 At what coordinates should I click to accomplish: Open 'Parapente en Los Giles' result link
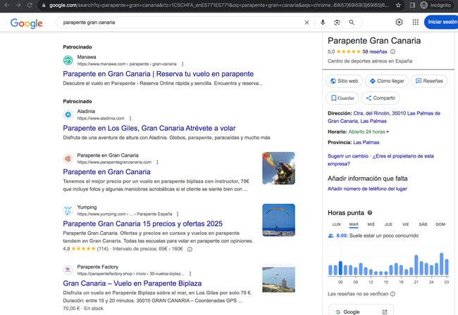point(149,128)
